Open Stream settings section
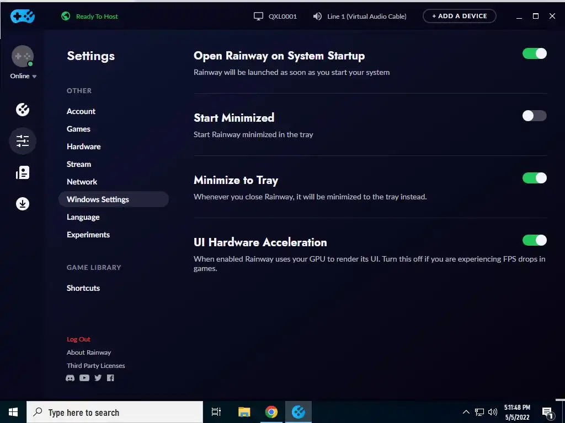Screen dimensions: 565x423 click(x=79, y=164)
